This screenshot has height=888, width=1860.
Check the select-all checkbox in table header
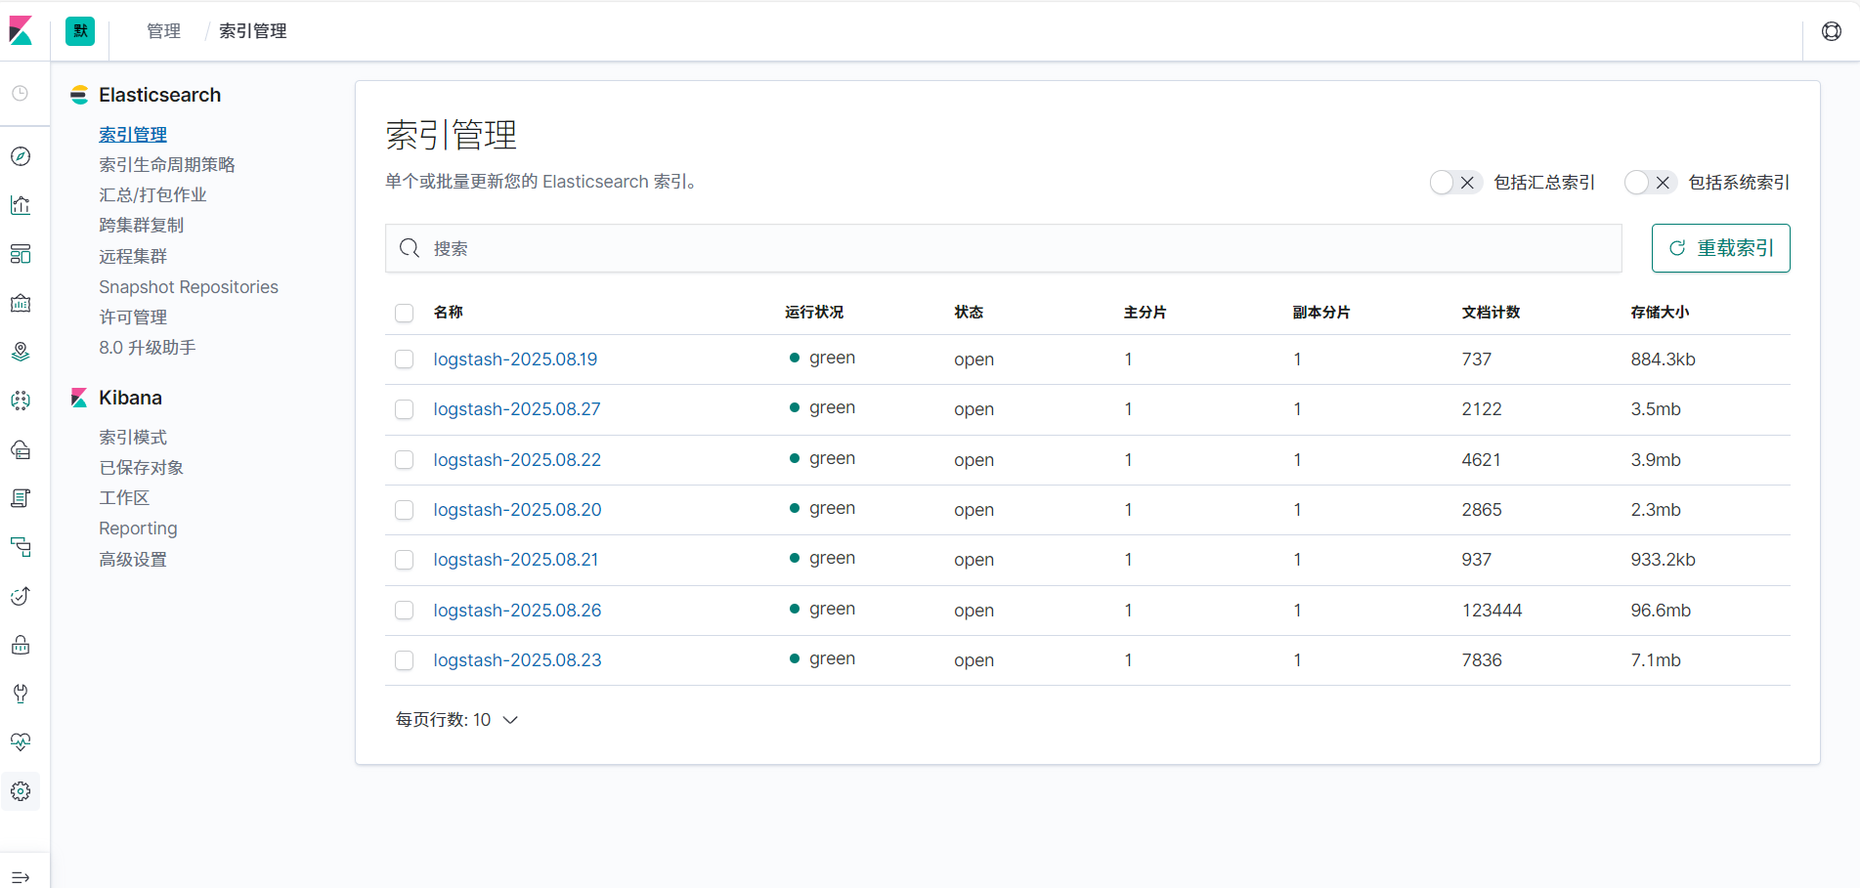coord(404,313)
